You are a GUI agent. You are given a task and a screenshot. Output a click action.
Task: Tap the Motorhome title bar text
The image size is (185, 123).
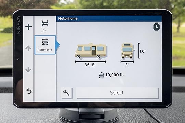point(68,18)
